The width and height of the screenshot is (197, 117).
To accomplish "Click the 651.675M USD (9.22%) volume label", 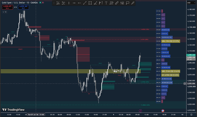I will point(170,75).
